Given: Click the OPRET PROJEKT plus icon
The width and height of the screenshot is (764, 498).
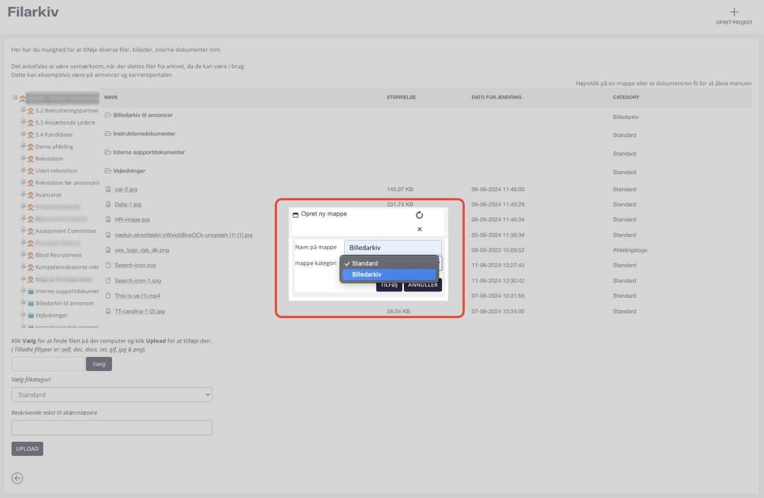Looking at the screenshot, I should click(x=734, y=12).
